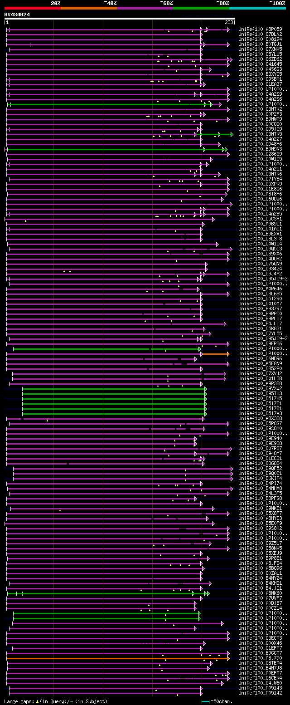Select hit label UniRef100_Q9FPQ6
Viewport: 290px width, 705px height.
260,343
